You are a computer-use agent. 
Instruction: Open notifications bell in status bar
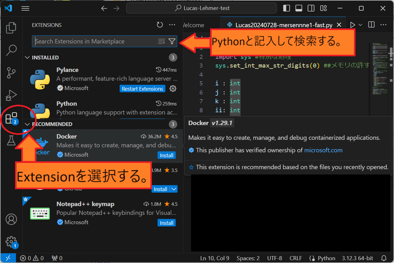coord(384,258)
